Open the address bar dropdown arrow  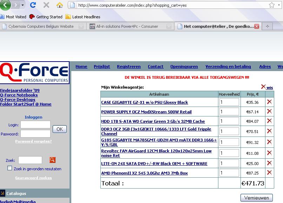(x=279, y=5)
